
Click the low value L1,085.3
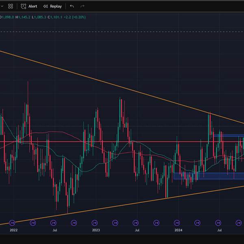pos(39,17)
